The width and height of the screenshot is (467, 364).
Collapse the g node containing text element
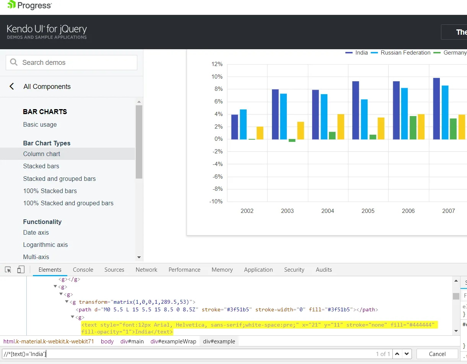click(73, 317)
